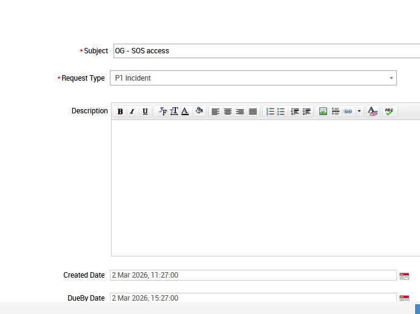Screen dimensions: 420x314
Task: Toggle underline formatting in description toolbar
Action: coord(145,112)
